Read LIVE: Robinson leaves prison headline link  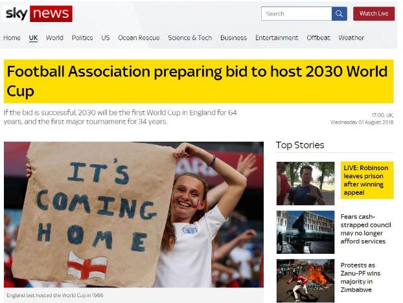click(x=367, y=180)
